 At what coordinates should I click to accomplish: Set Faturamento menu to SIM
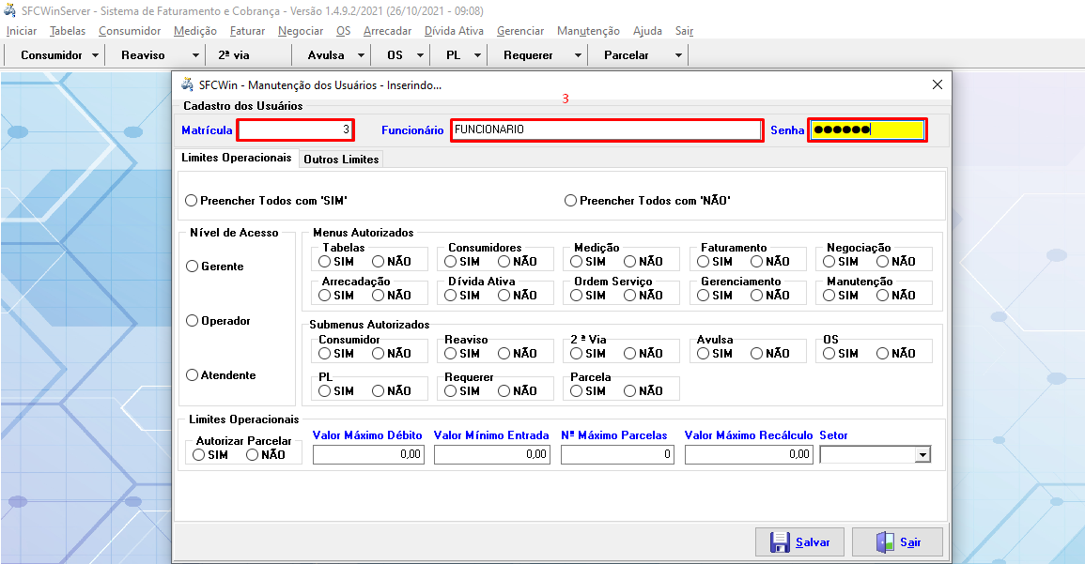pos(704,262)
